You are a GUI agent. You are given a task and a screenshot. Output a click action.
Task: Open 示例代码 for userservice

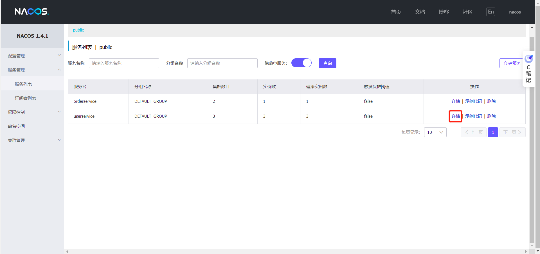(x=474, y=116)
